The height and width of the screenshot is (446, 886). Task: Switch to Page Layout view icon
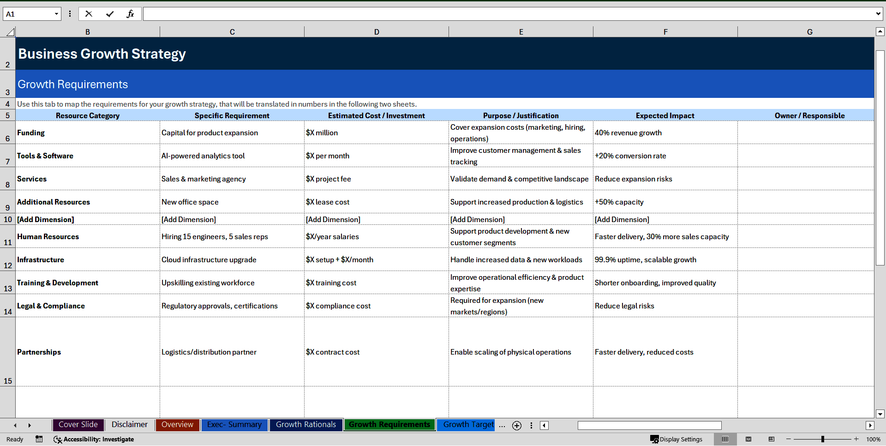pos(748,439)
